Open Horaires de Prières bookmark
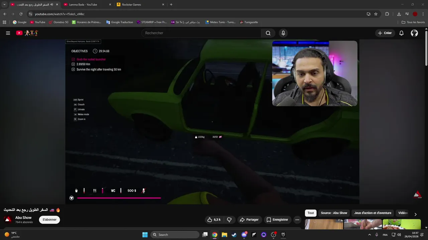Viewport: 428px width, 240px height. coord(86,22)
